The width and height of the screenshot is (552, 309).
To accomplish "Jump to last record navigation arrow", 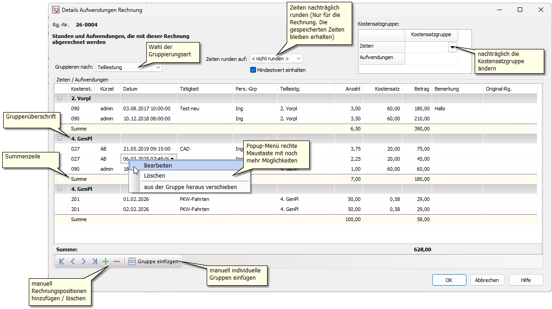I will click(x=94, y=261).
